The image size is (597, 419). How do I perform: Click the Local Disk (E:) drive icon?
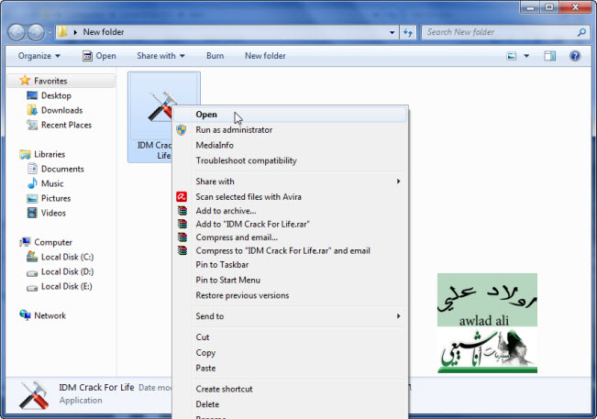click(x=32, y=287)
